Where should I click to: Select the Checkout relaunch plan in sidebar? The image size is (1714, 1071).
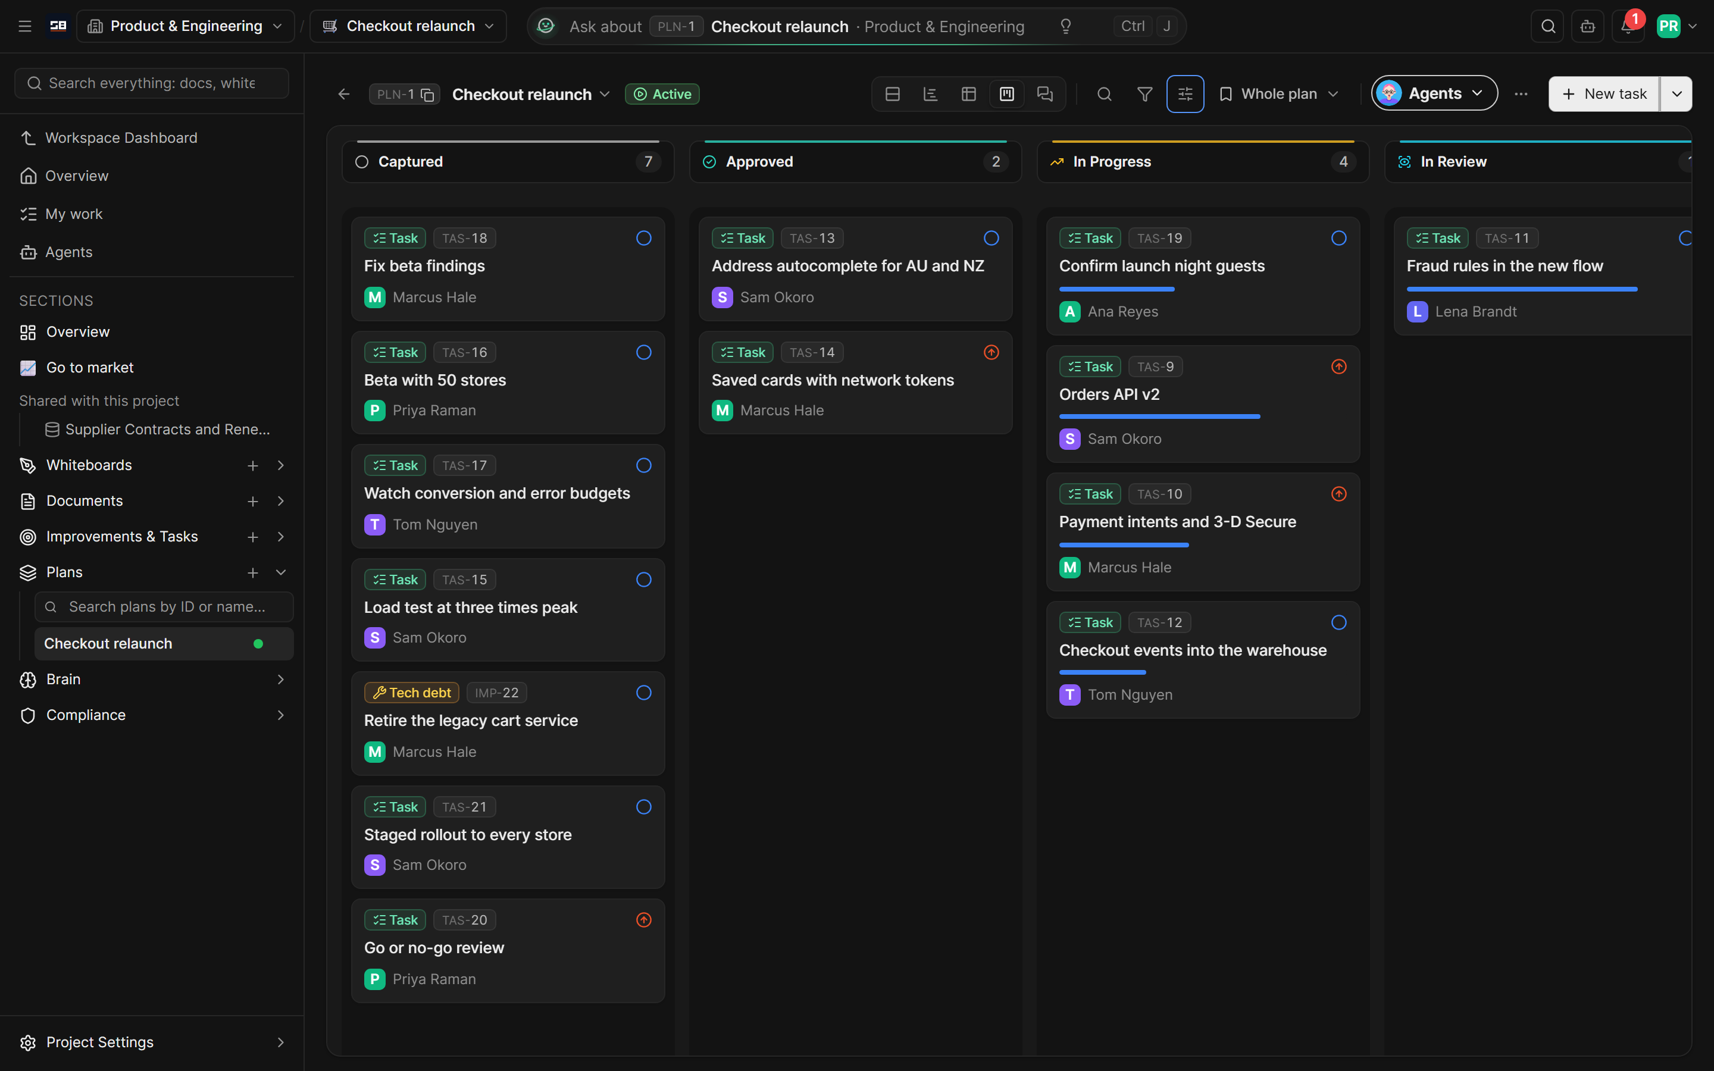(x=164, y=643)
